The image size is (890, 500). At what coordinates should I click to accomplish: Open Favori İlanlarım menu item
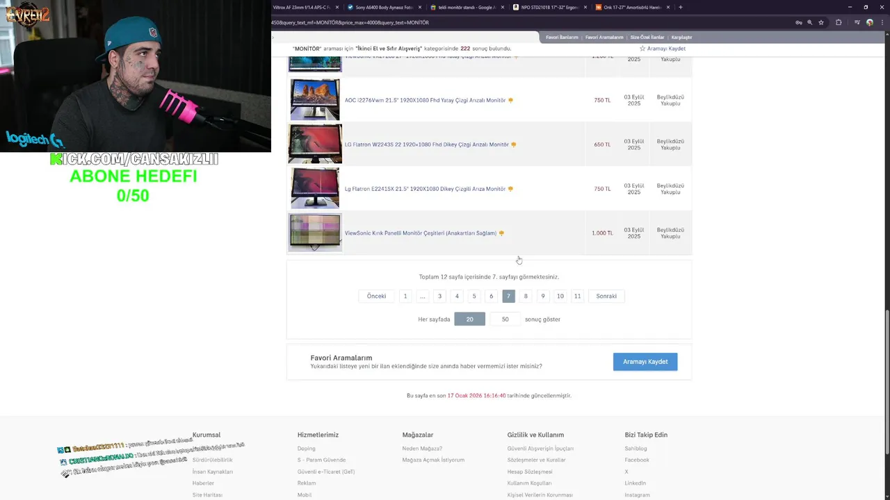click(562, 37)
